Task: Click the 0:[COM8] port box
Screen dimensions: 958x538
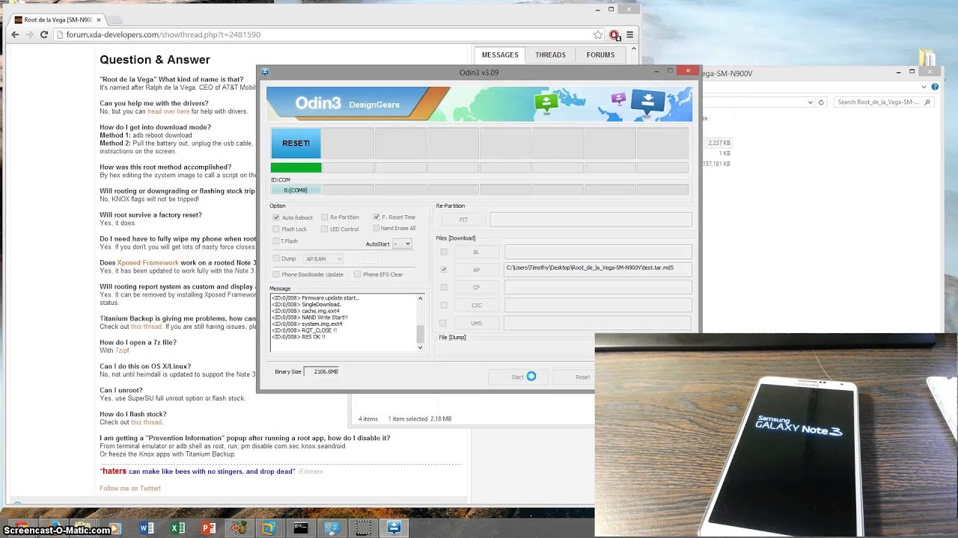Action: click(x=296, y=190)
